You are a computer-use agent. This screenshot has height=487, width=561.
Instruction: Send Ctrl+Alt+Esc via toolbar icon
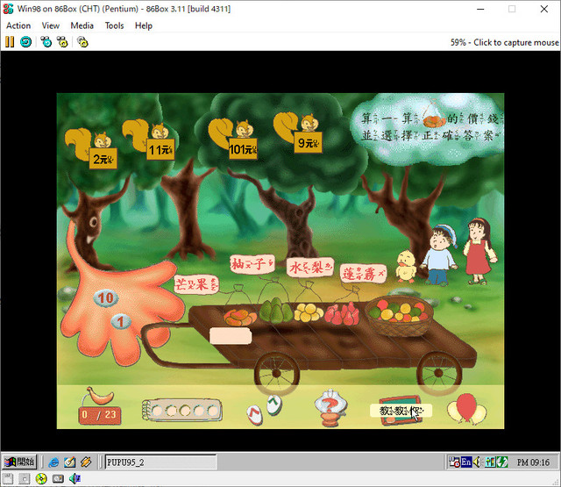62,42
